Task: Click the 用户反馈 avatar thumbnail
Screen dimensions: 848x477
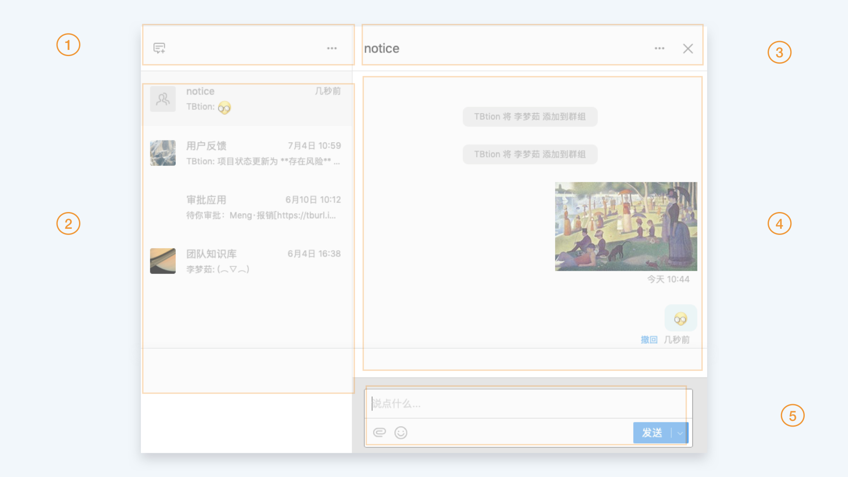Action: click(163, 153)
